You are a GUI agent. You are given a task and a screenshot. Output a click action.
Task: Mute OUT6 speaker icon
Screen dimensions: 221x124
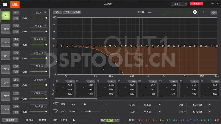pos(16,85)
